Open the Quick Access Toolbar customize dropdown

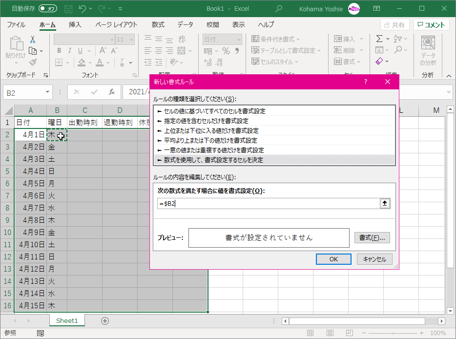[121, 9]
